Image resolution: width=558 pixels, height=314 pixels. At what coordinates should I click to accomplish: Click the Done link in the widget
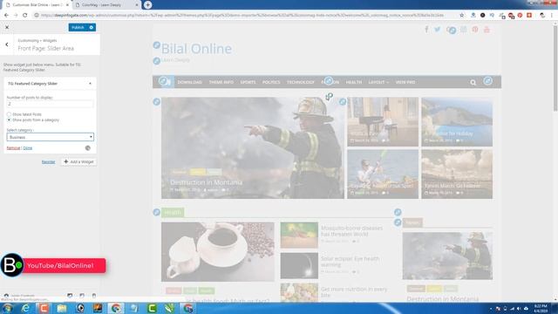[x=27, y=148]
